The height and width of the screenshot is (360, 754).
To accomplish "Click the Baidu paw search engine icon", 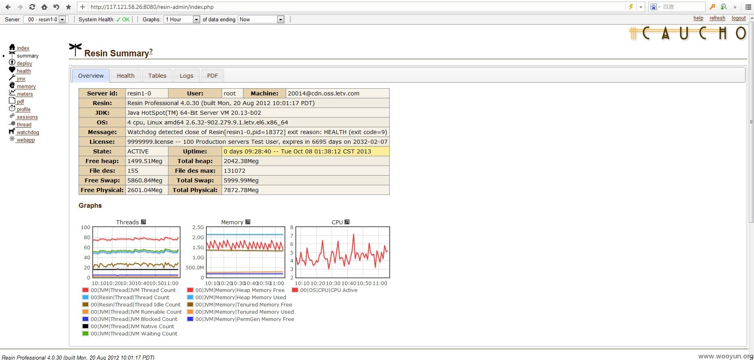I will (x=654, y=7).
